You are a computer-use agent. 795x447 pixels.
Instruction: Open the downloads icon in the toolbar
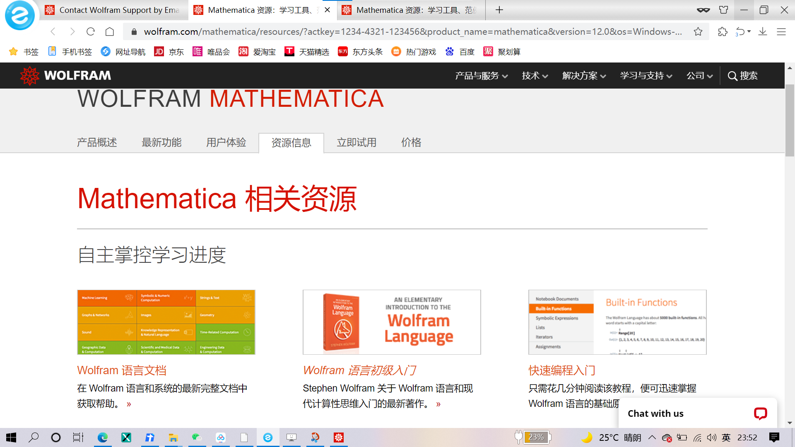[x=763, y=31]
